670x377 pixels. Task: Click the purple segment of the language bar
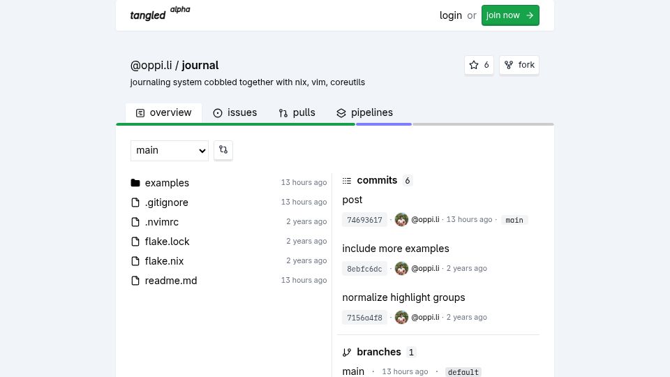(x=384, y=124)
